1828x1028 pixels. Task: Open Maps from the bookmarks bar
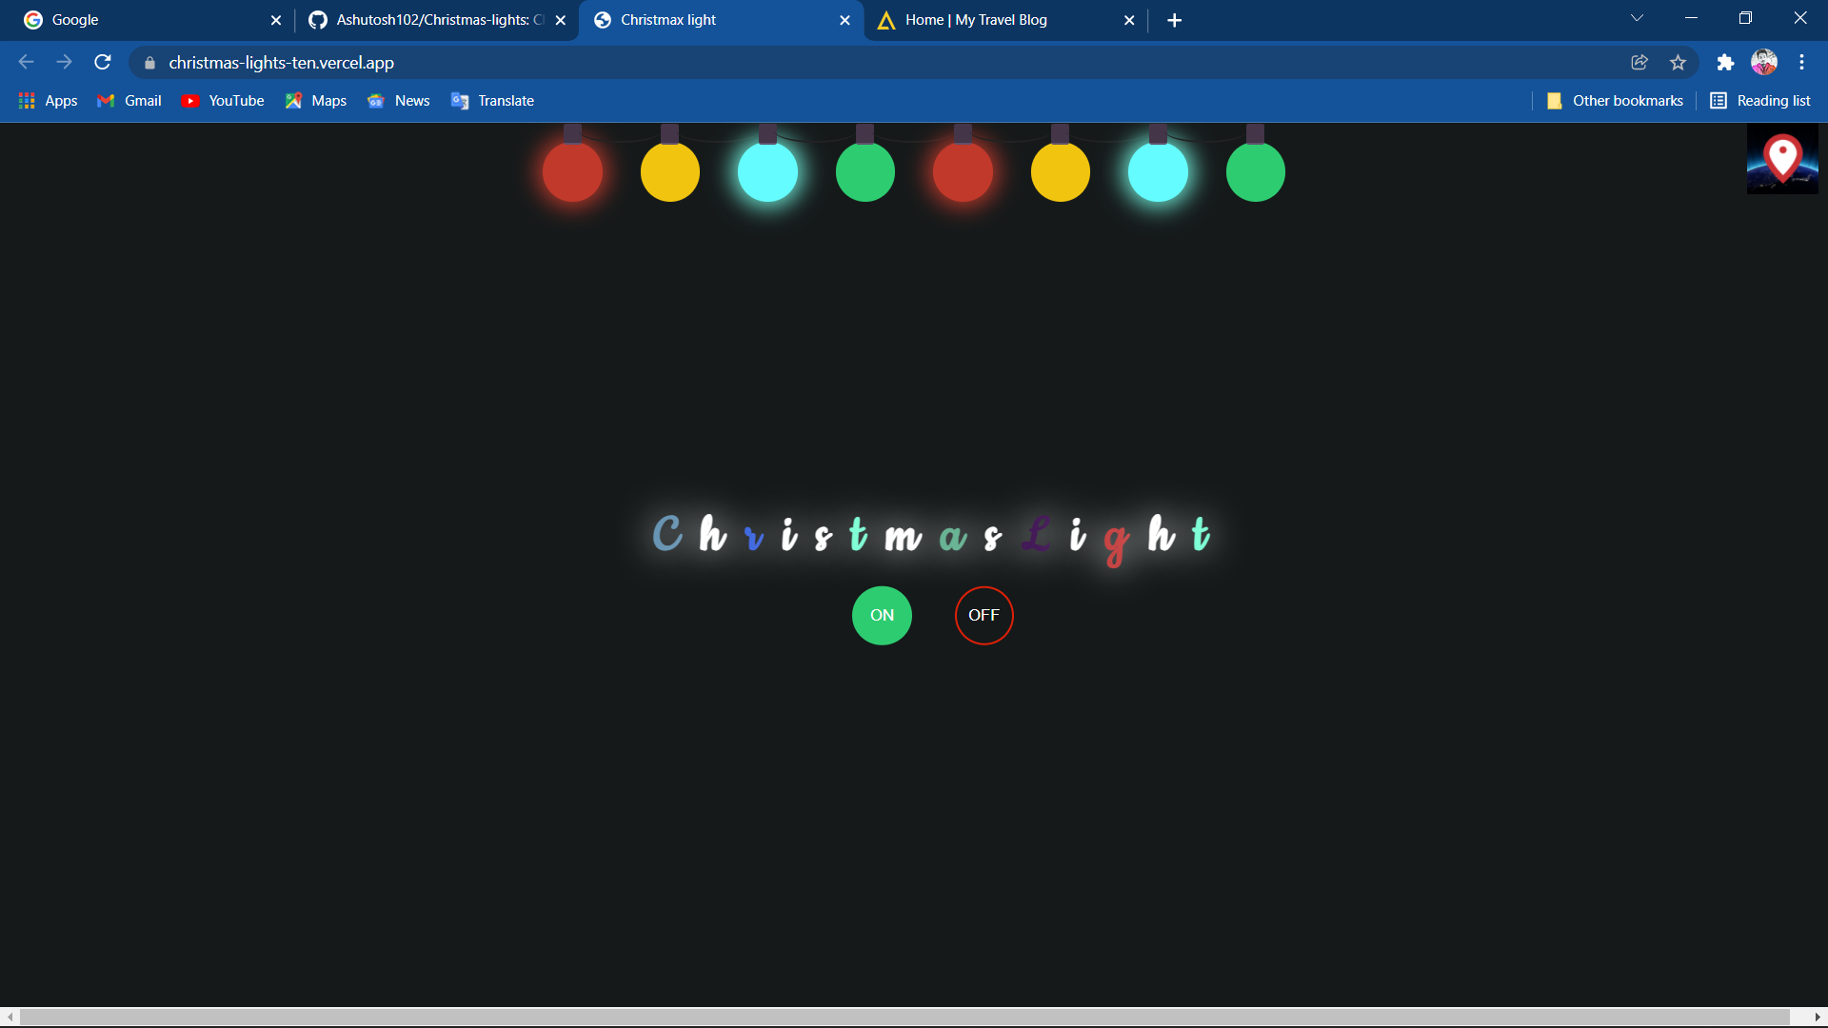click(315, 100)
